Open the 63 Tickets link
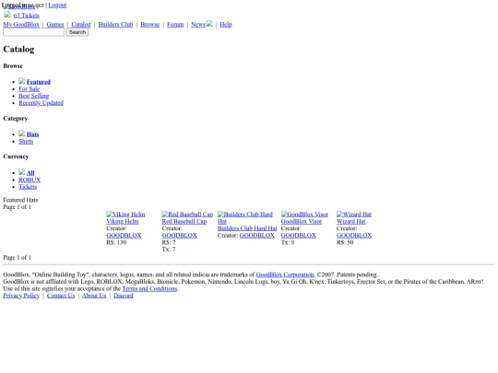Viewport: 498px width, 373px height. click(27, 16)
